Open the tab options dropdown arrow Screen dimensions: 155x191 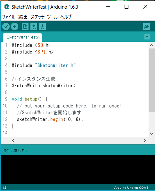pos(147,37)
